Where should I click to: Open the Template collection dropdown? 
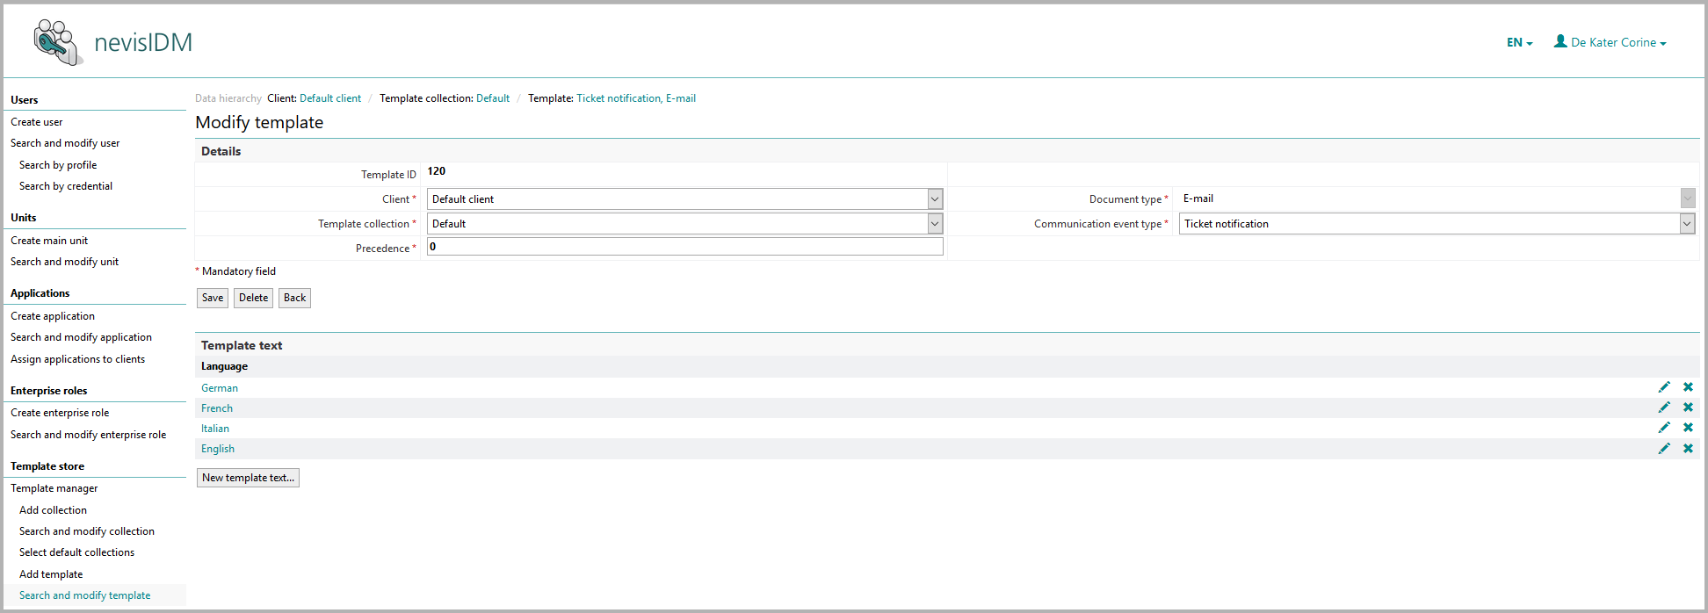coord(684,224)
